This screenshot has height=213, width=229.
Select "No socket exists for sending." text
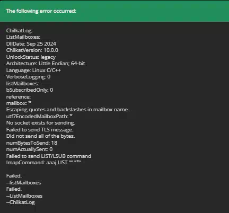coord(40,123)
